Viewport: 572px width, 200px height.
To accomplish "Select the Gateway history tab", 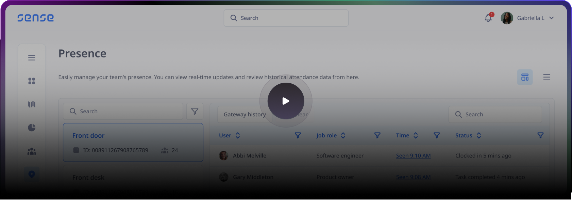I will (x=245, y=115).
